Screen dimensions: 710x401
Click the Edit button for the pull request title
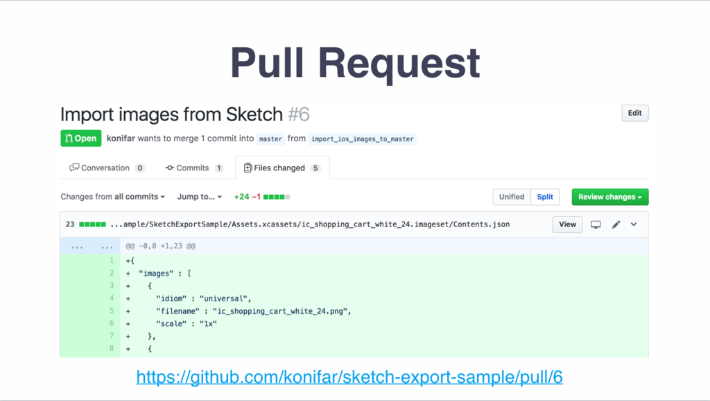pyautogui.click(x=635, y=113)
